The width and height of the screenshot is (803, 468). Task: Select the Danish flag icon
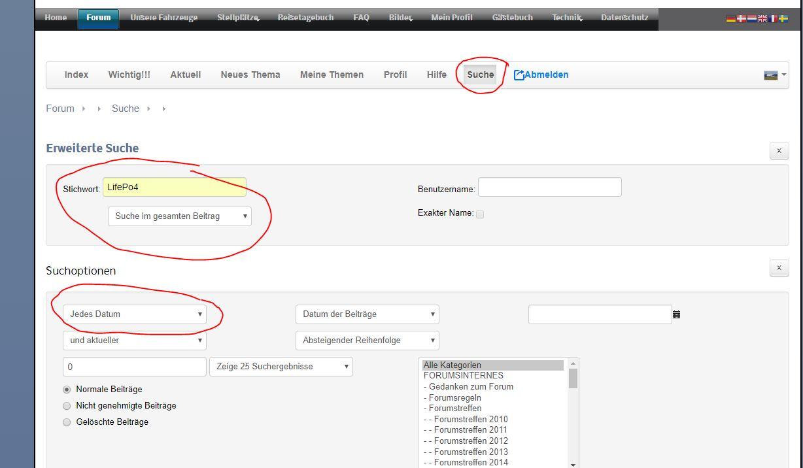tap(741, 19)
